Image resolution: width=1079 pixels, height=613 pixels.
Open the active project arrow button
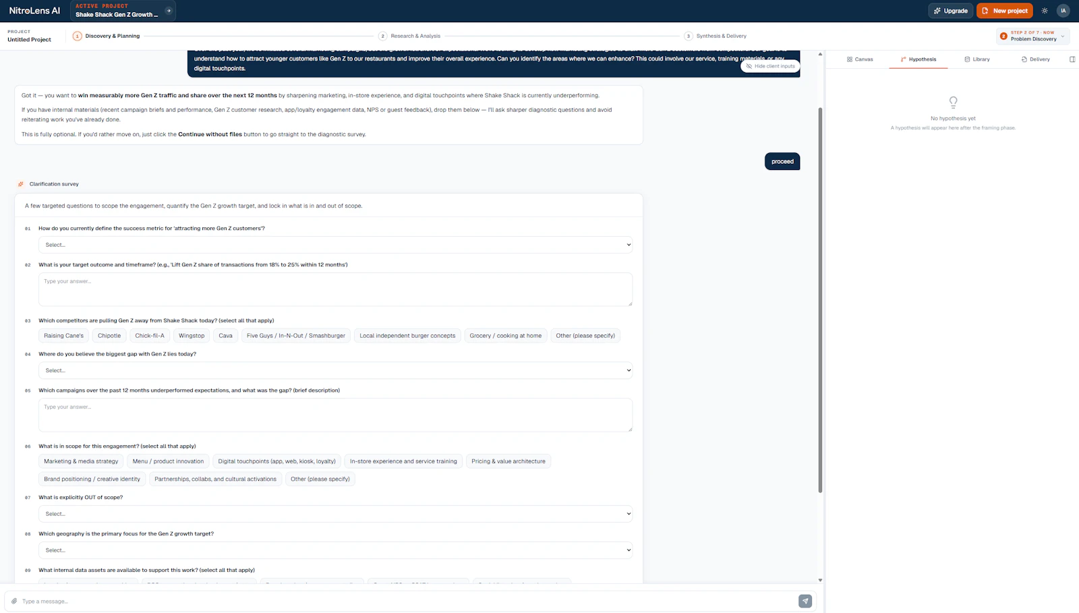(x=169, y=10)
